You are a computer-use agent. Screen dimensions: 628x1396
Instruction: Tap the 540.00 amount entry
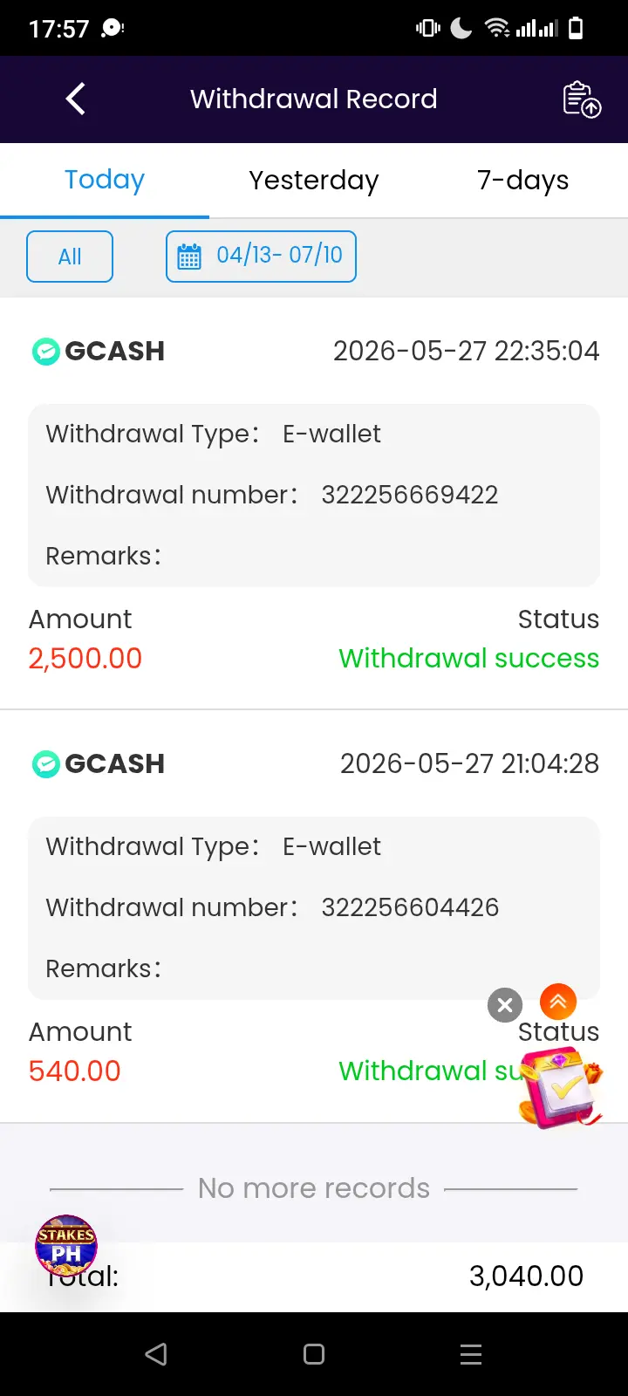click(x=75, y=1071)
